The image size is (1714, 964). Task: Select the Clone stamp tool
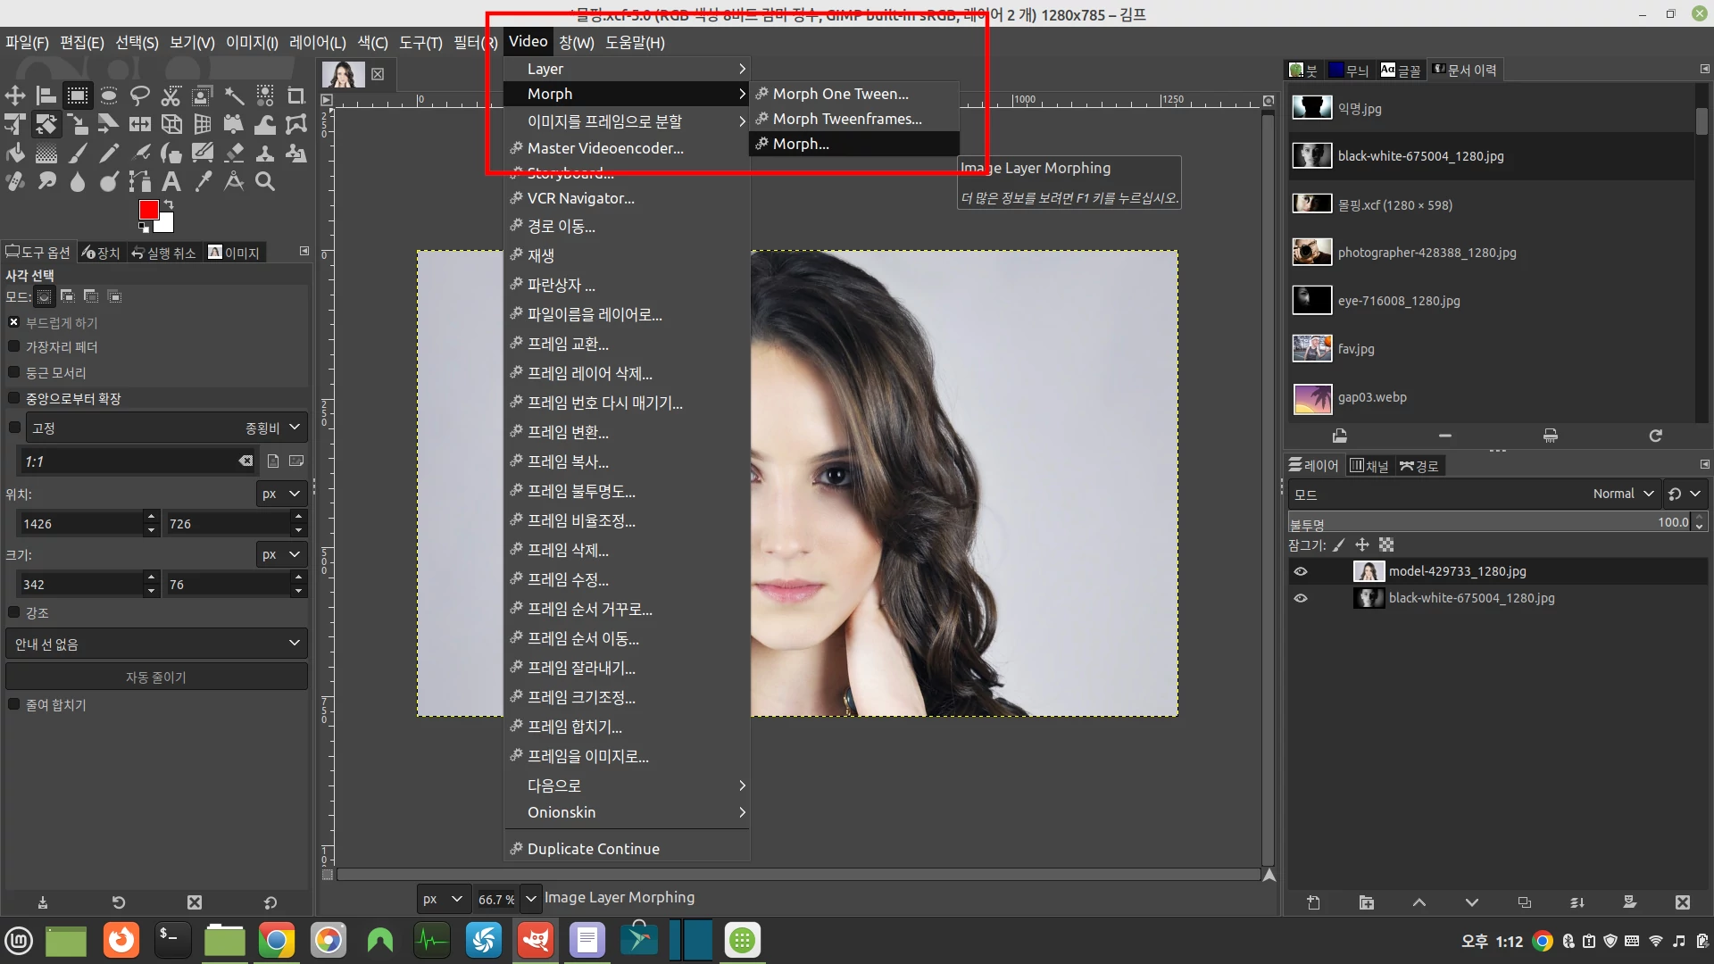point(265,153)
